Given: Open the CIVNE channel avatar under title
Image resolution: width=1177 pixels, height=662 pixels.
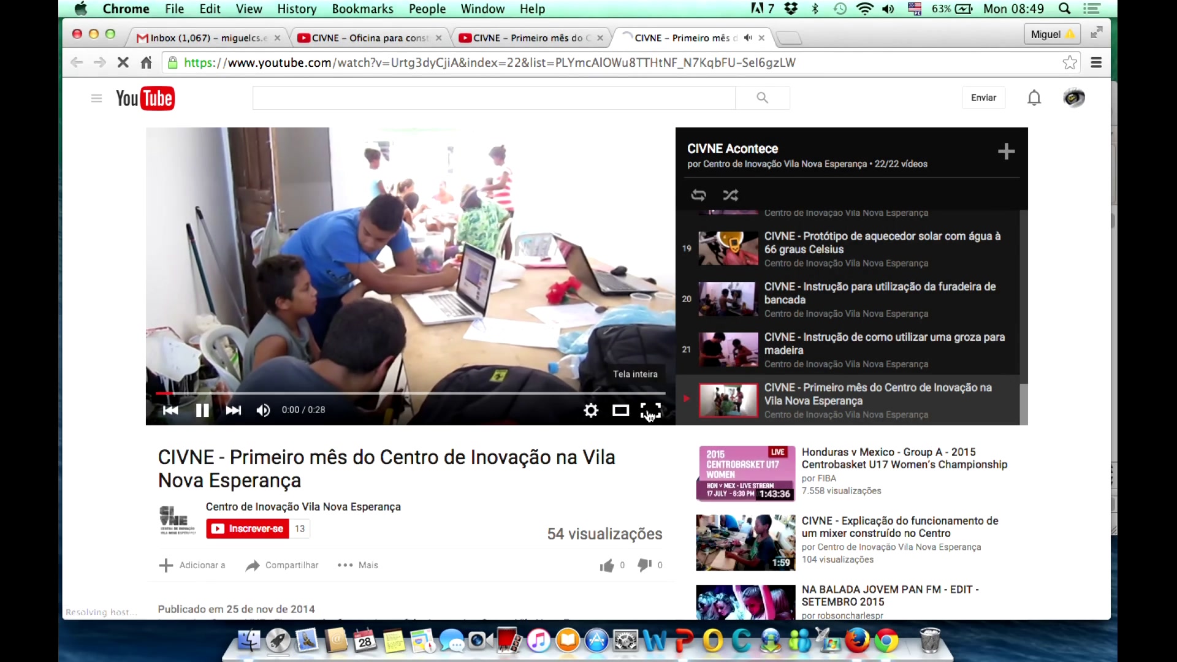Looking at the screenshot, I should 177,520.
